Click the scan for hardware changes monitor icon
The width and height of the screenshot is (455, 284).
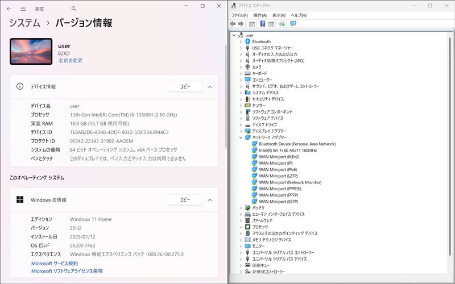click(x=293, y=24)
